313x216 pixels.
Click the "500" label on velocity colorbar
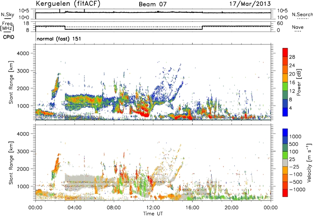[294, 144]
